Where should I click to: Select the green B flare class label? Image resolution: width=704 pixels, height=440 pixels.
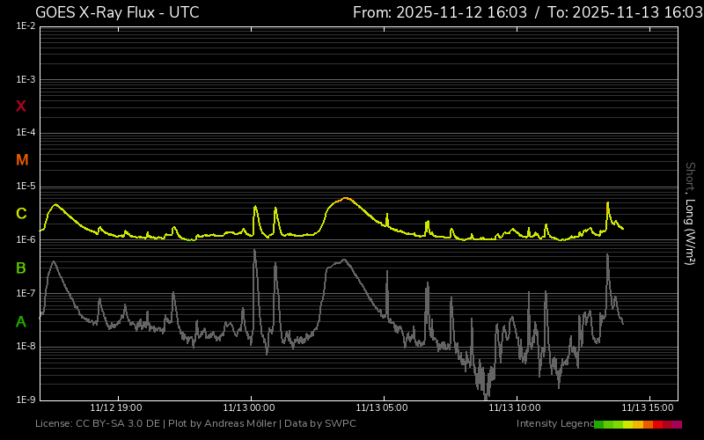[21, 268]
